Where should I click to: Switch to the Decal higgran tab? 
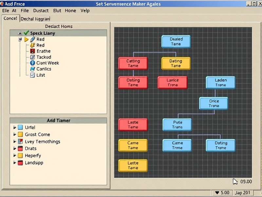[35, 19]
